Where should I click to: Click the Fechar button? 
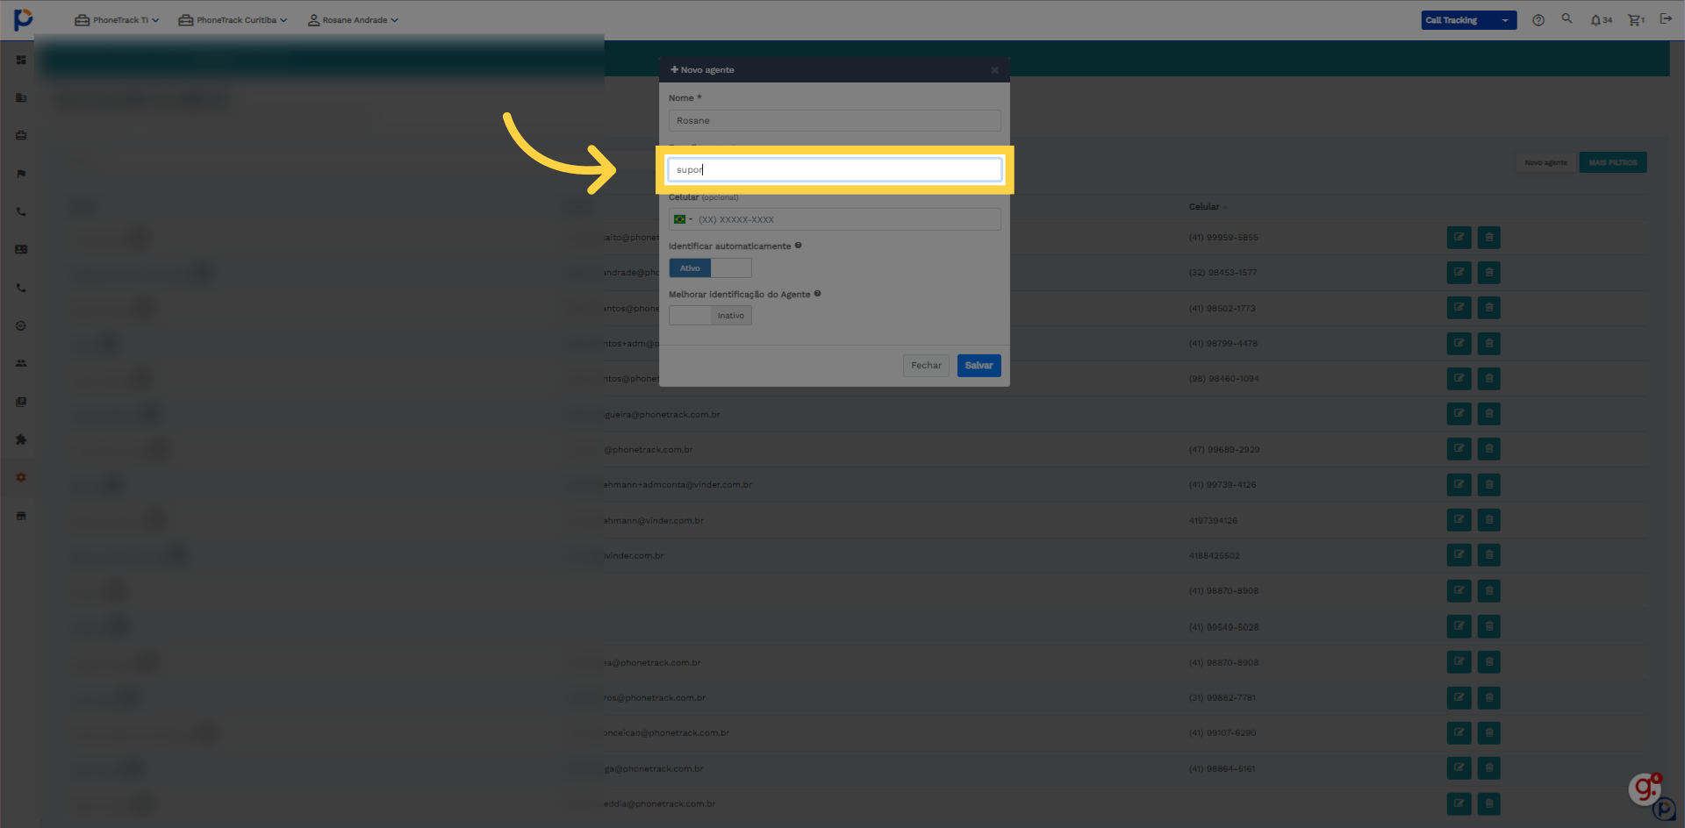click(926, 366)
